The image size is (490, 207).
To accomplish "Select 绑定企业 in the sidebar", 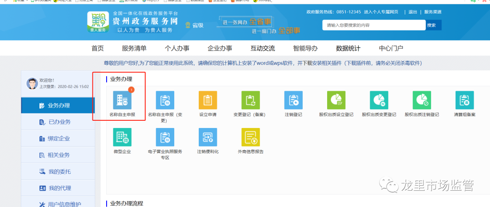I will pos(58,138).
